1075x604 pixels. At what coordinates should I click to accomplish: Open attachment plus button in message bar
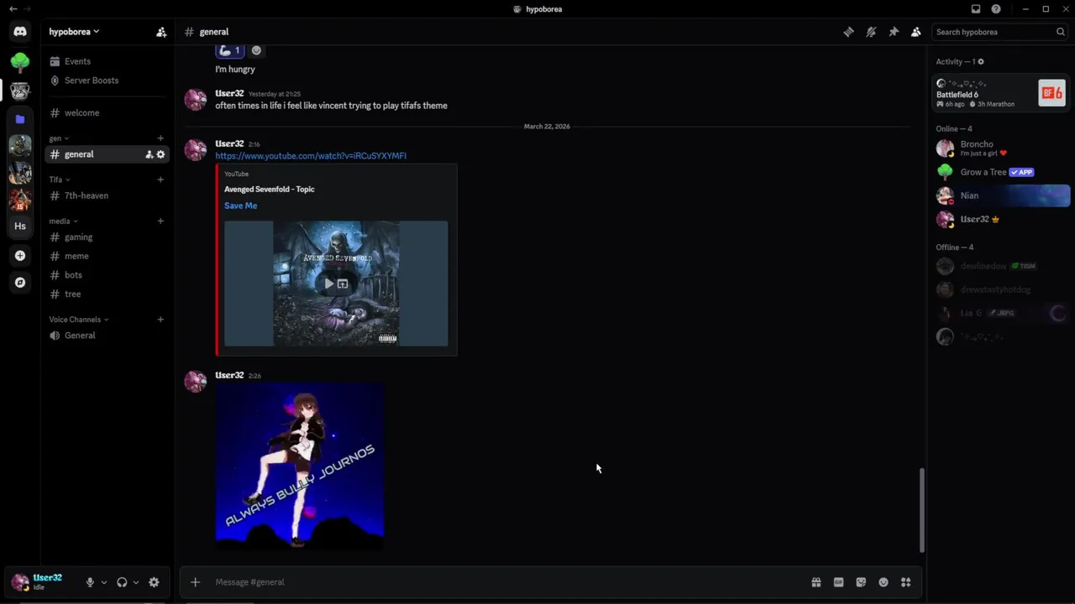pyautogui.click(x=195, y=582)
